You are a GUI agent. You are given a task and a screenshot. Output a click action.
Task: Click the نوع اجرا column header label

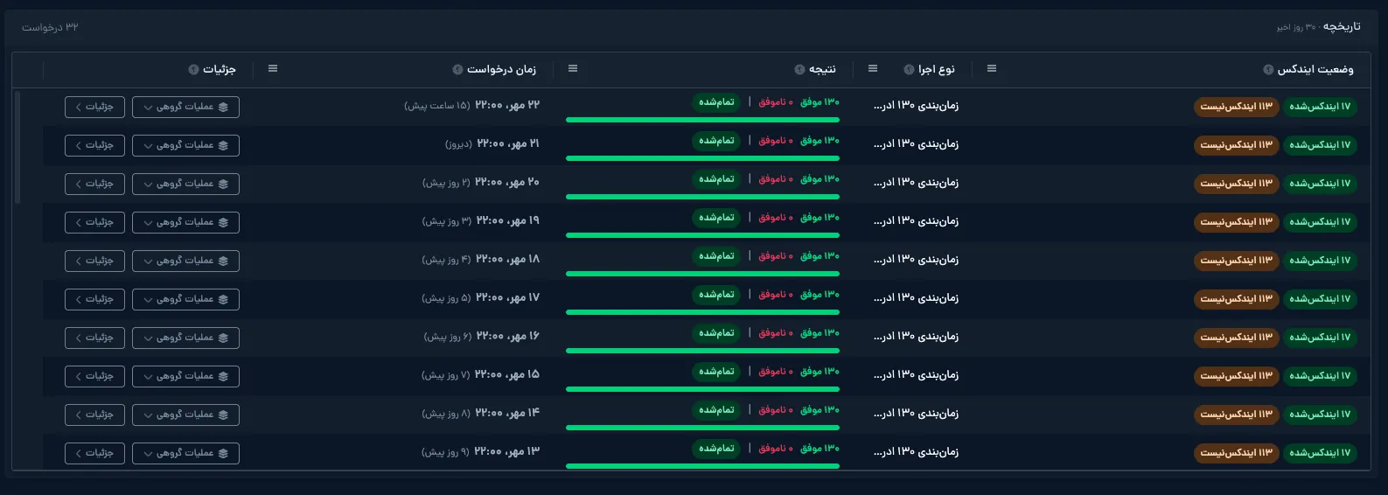(x=936, y=69)
